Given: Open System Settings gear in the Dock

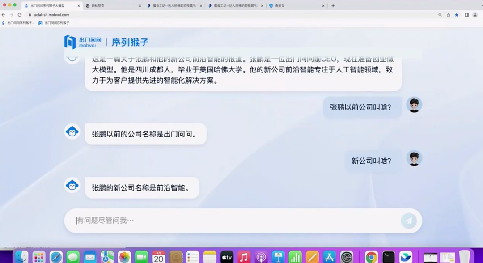Looking at the screenshot, I should (347, 257).
